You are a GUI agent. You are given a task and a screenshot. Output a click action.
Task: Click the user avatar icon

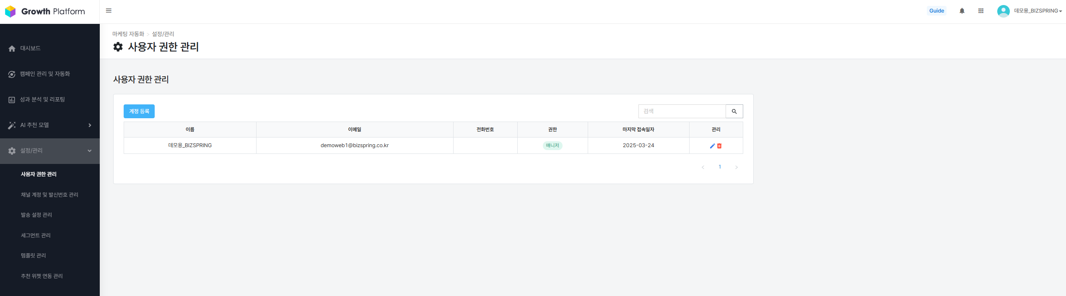pyautogui.click(x=1003, y=11)
